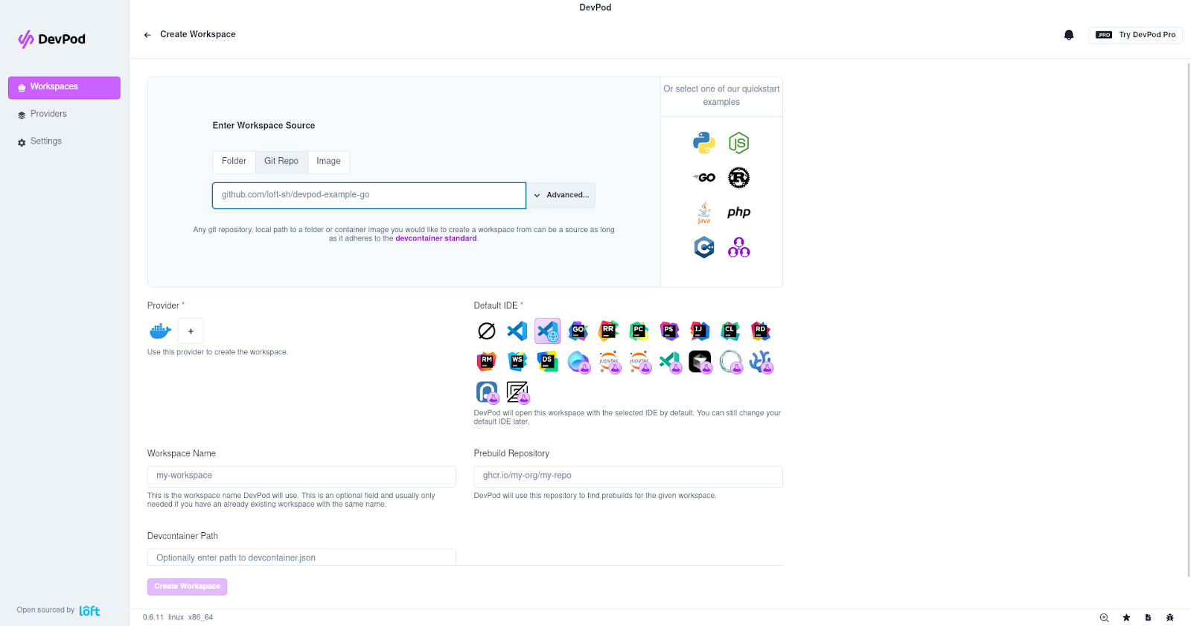Screen dimensions: 1191x626
Task: Expand the Advanced... options dropdown
Action: point(561,195)
